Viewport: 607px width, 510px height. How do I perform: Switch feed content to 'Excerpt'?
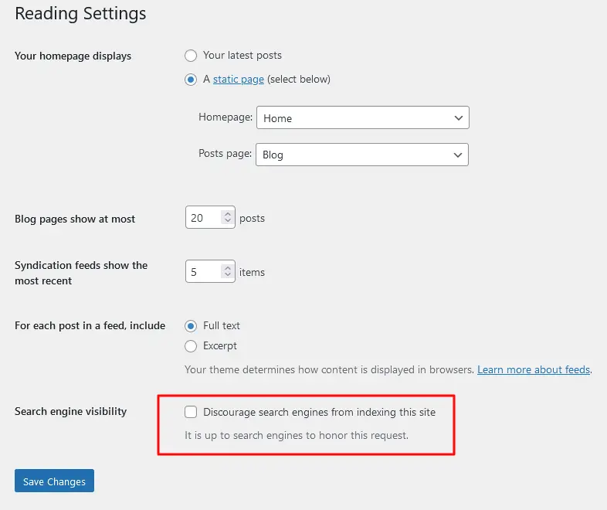click(x=191, y=346)
